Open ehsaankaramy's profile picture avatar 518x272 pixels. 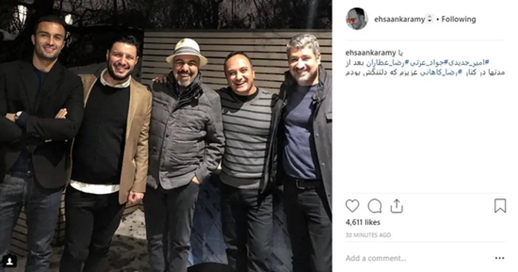[x=357, y=19]
